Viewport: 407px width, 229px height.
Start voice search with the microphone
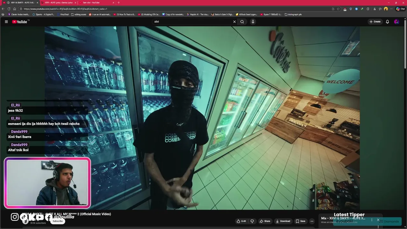click(x=253, y=22)
